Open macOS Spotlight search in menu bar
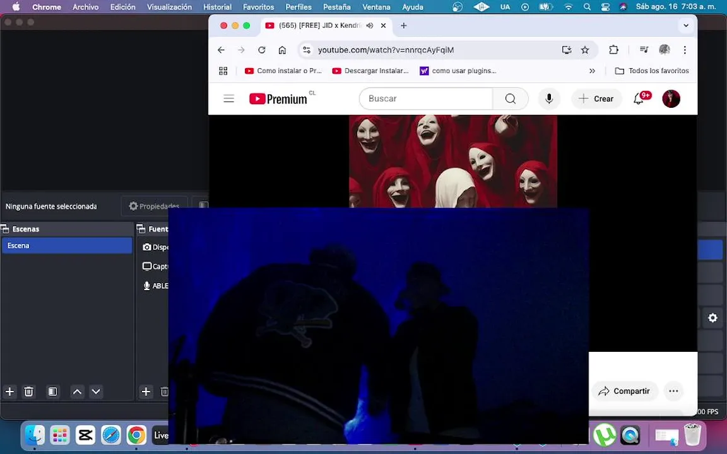The height and width of the screenshot is (454, 727). (587, 7)
